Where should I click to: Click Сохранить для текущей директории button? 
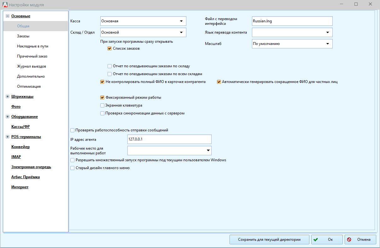269,240
